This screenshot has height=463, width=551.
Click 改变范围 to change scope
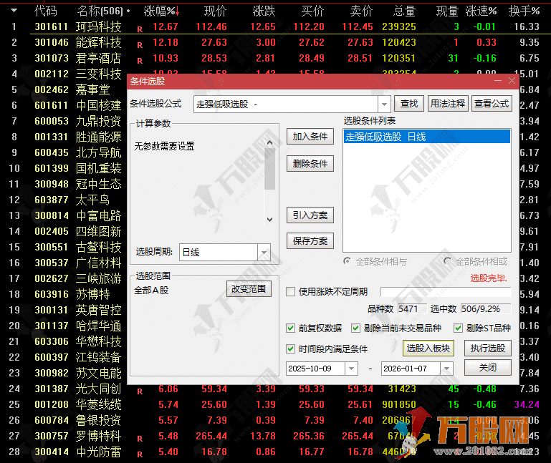[249, 289]
